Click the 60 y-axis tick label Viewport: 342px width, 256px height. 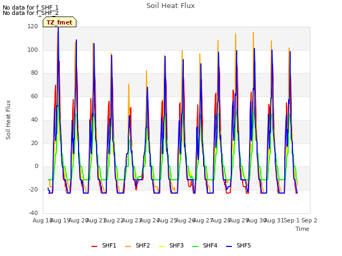(34, 96)
